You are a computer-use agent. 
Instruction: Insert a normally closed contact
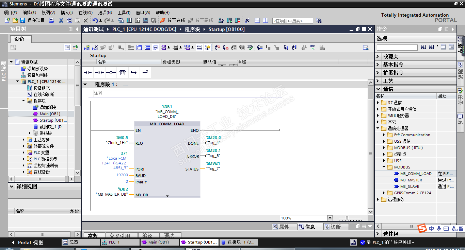coord(99,73)
